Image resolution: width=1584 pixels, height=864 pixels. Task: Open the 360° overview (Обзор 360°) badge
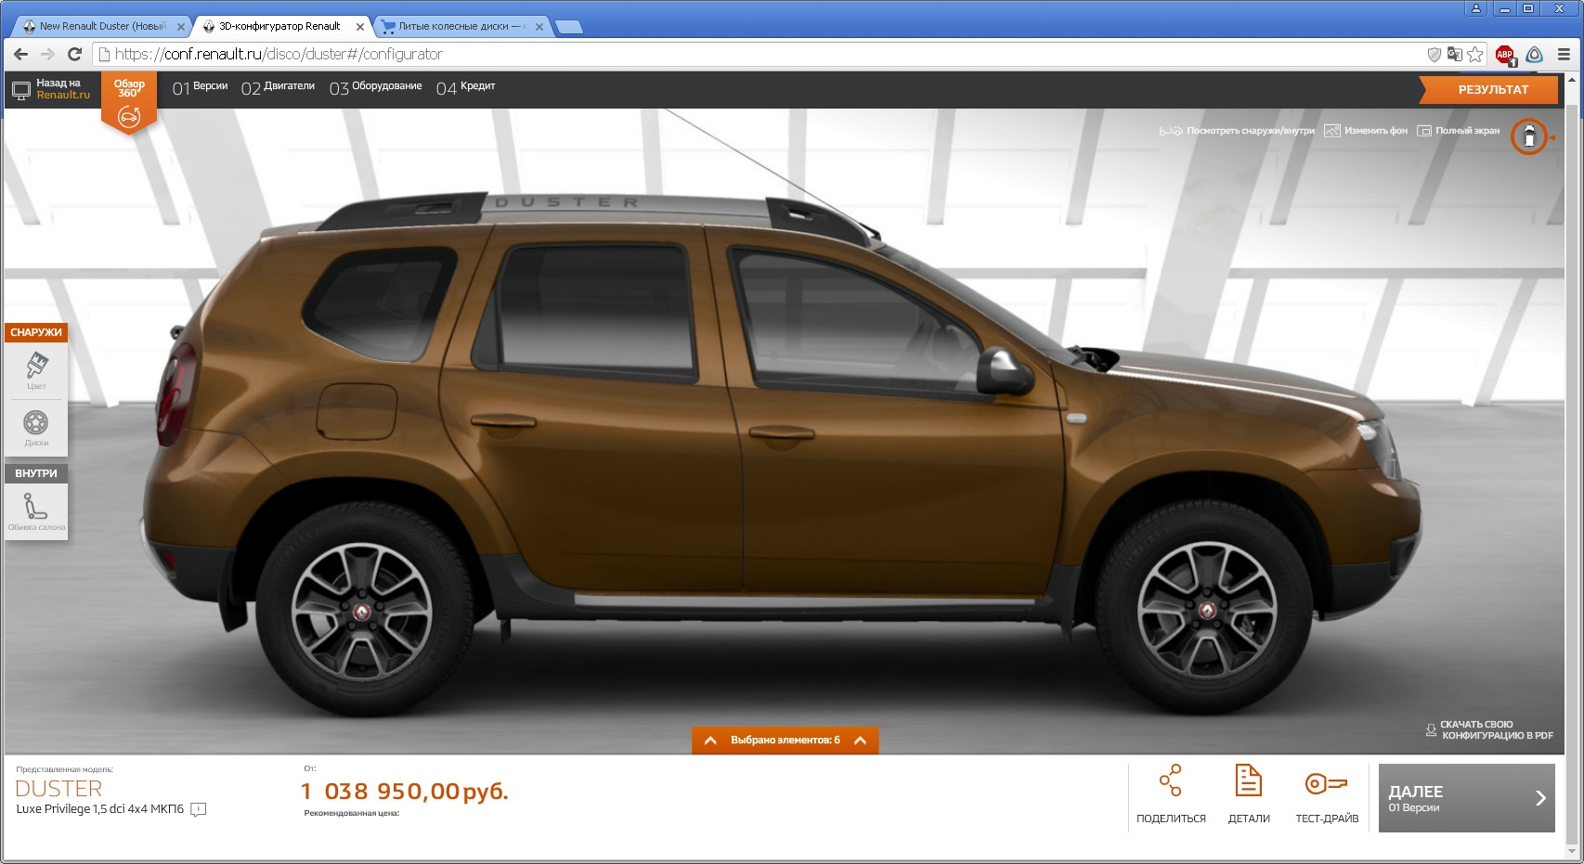(x=129, y=102)
